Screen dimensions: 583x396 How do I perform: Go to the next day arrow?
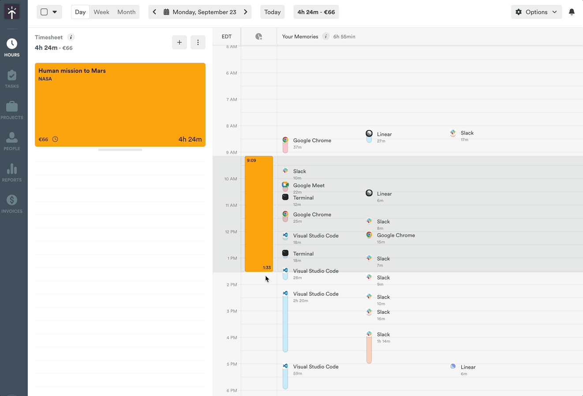tap(246, 12)
